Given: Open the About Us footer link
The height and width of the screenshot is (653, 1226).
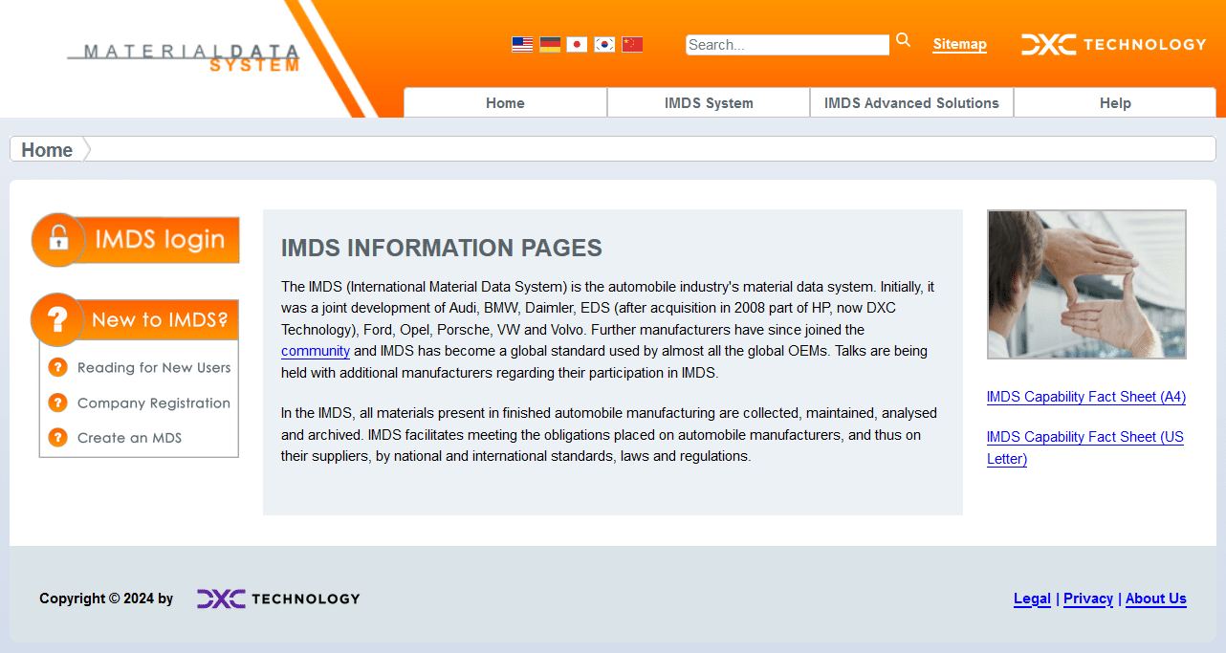Looking at the screenshot, I should 1156,599.
